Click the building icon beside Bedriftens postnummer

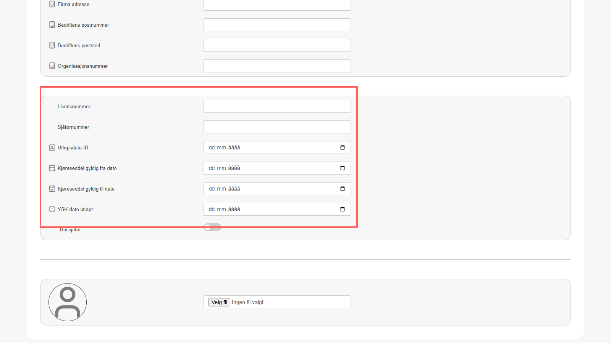52,25
